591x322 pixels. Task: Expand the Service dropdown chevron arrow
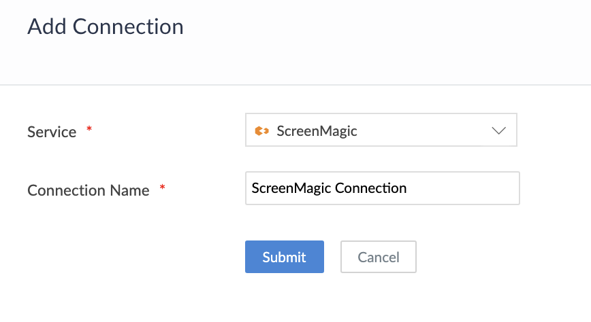(x=498, y=131)
